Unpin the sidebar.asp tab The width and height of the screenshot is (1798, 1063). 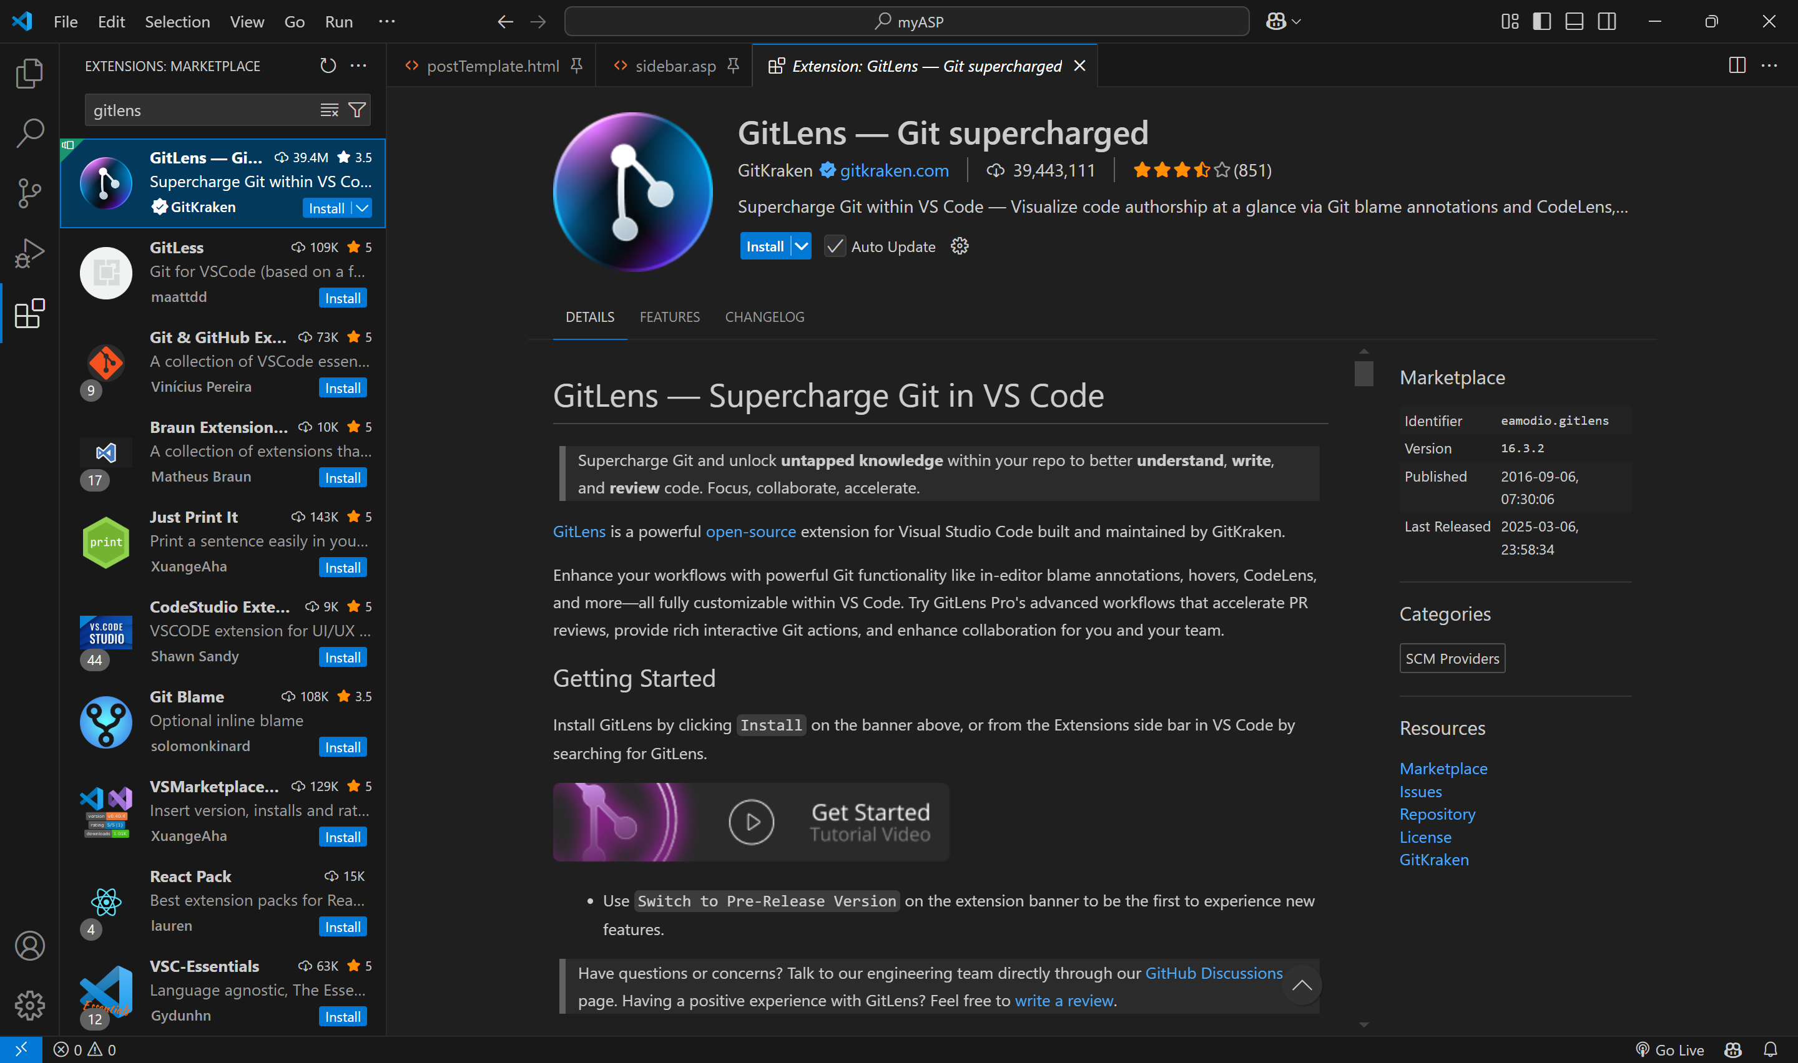click(733, 66)
